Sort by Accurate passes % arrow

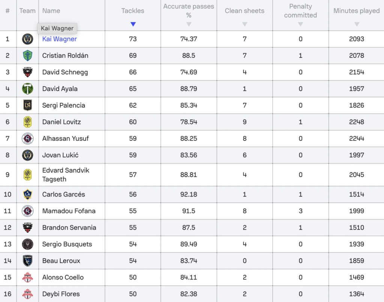click(x=189, y=24)
